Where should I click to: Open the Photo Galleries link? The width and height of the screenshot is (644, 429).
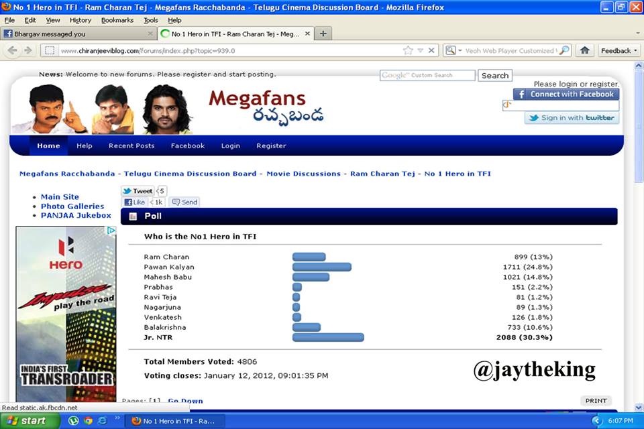click(x=72, y=206)
